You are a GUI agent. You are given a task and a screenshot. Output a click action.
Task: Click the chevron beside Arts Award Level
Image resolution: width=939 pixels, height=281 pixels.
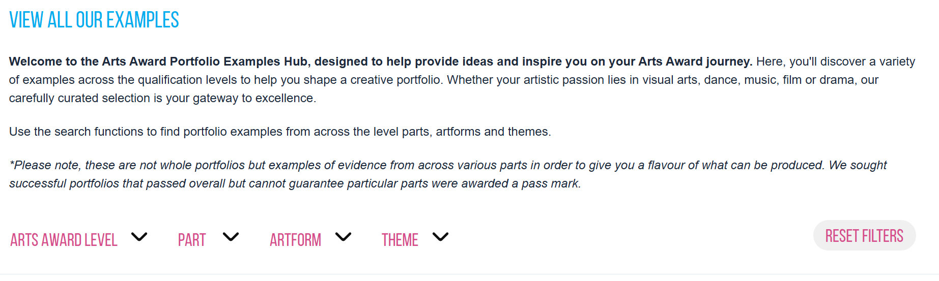tap(139, 237)
